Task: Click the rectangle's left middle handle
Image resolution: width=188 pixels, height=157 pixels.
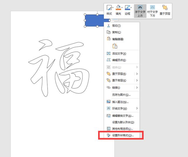Action: pyautogui.click(x=85, y=20)
